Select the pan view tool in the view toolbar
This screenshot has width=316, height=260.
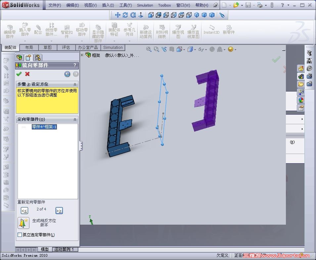pos(117,15)
